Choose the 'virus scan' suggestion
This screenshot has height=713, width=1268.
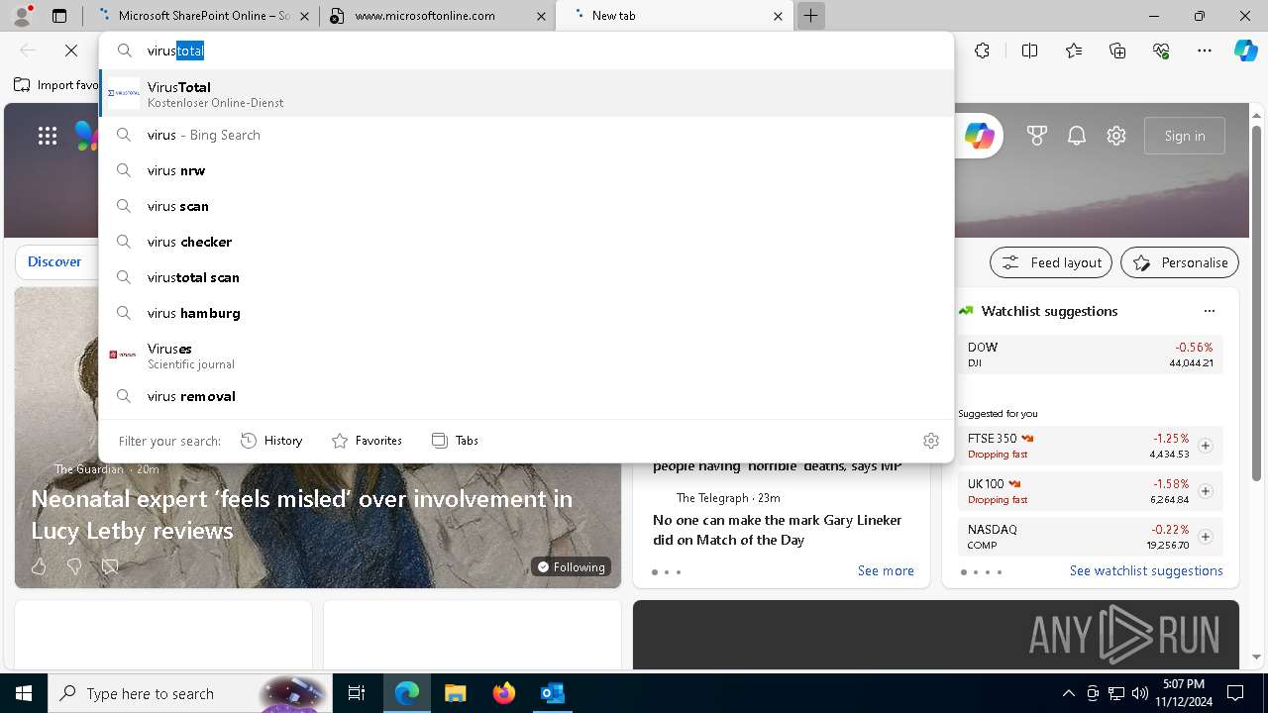click(x=526, y=206)
